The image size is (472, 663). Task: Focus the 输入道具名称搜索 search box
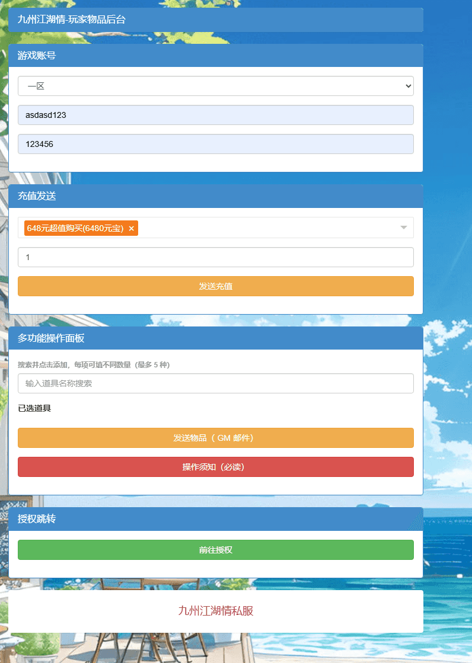pyautogui.click(x=215, y=383)
